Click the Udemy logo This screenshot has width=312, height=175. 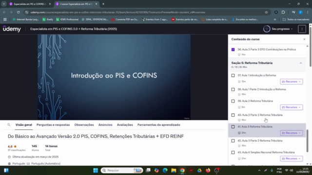[x=12, y=29]
